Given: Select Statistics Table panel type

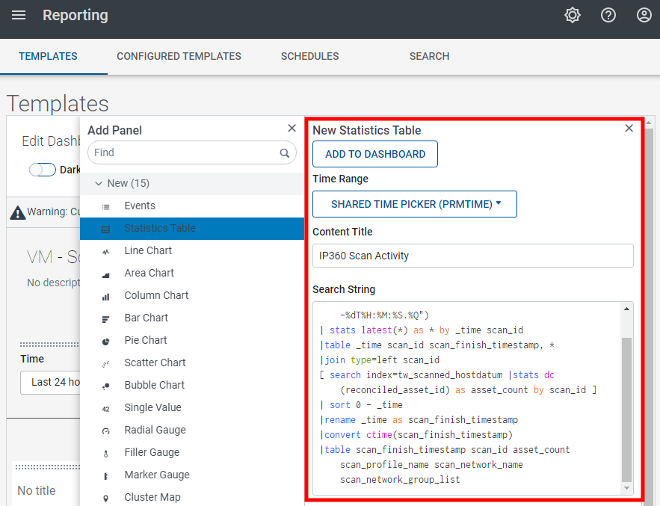Looking at the screenshot, I should pos(192,228).
